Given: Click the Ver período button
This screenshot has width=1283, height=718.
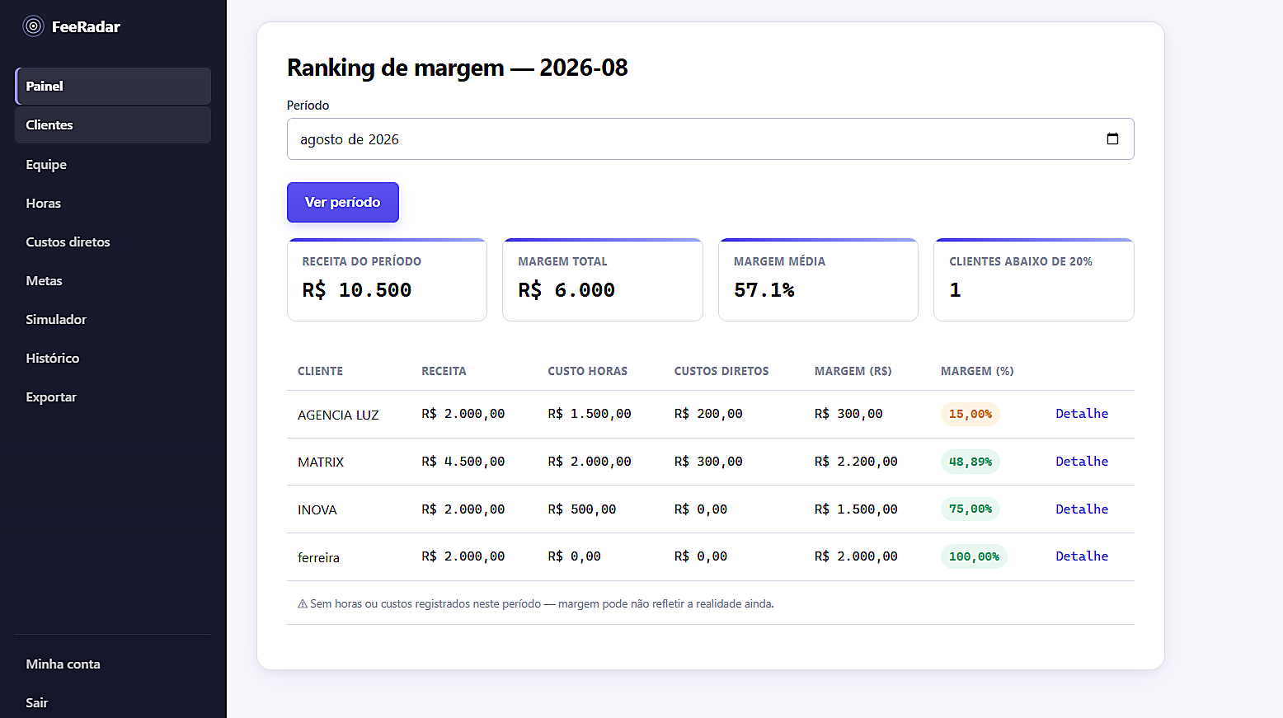Looking at the screenshot, I should coord(343,202).
